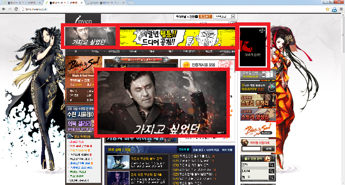Click the orange login button in the header
The image size is (345, 185).
tap(205, 17)
